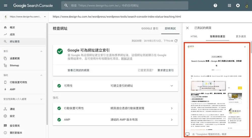Collapse the 索引 sidebar section

(41, 51)
